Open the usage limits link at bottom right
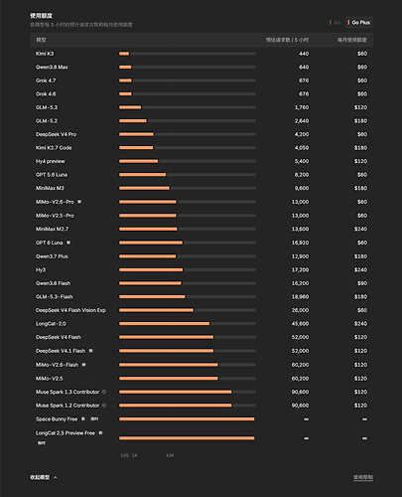The image size is (402, 497). pyautogui.click(x=363, y=477)
